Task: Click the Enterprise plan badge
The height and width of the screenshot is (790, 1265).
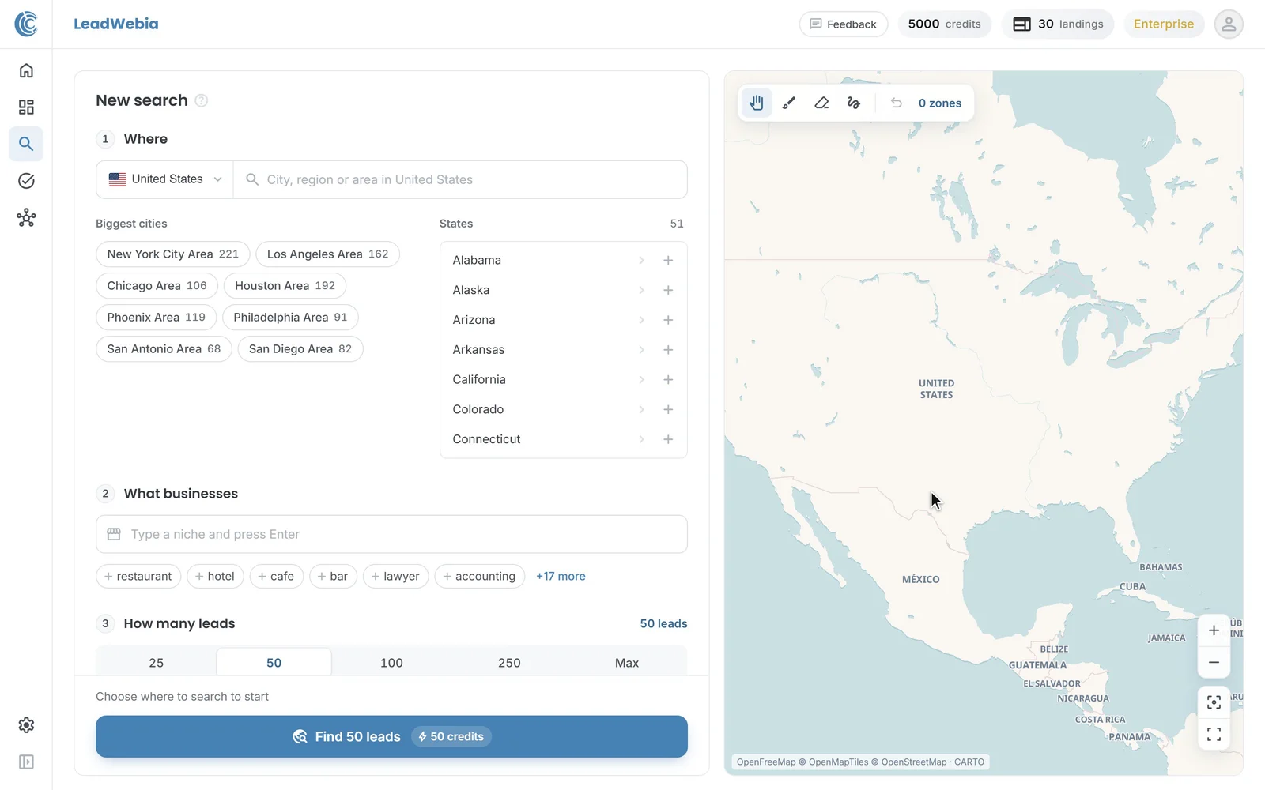Action: [1164, 24]
